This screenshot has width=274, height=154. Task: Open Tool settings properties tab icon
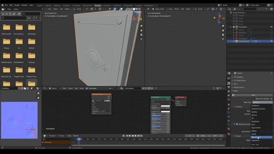[x=229, y=78]
